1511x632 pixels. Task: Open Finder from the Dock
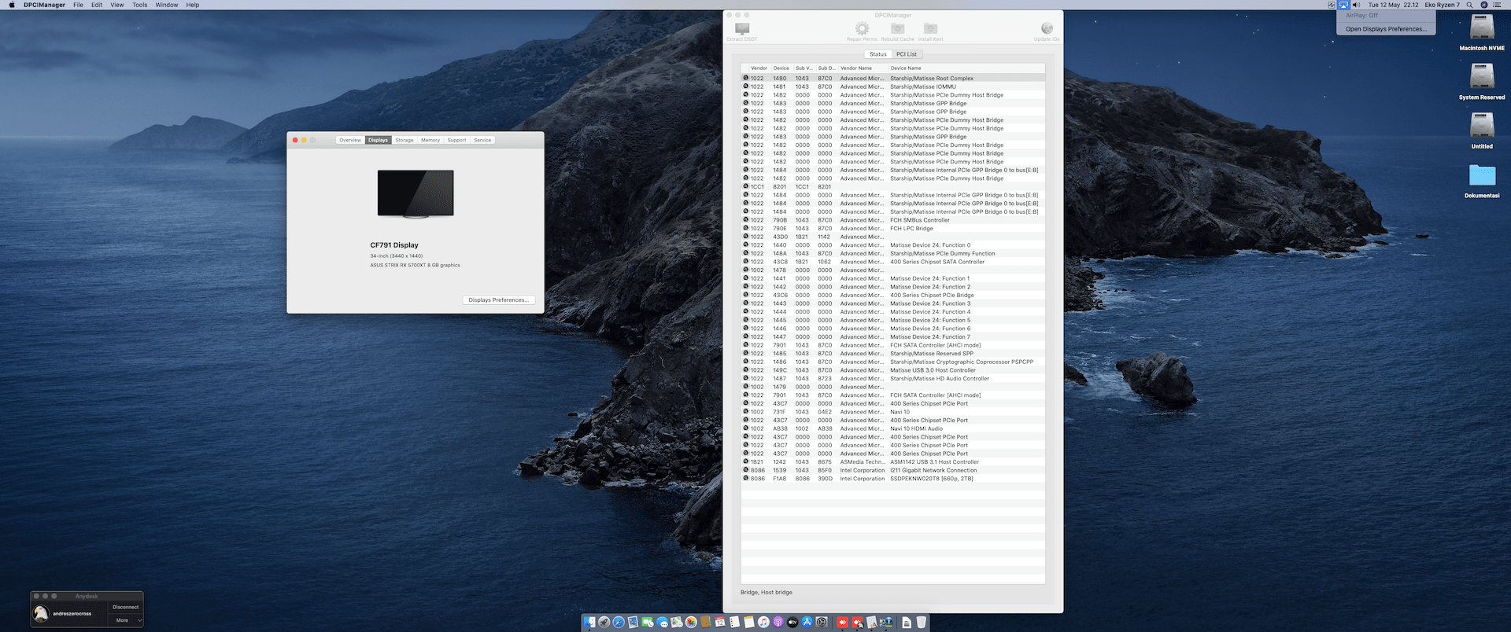[589, 622]
